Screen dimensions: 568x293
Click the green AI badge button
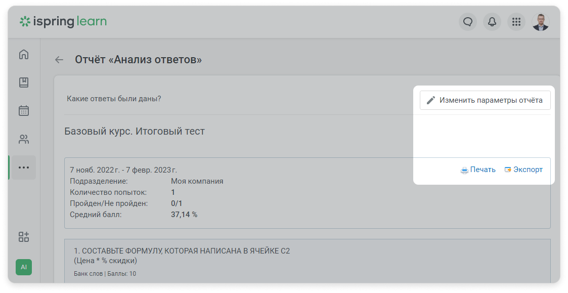click(24, 267)
